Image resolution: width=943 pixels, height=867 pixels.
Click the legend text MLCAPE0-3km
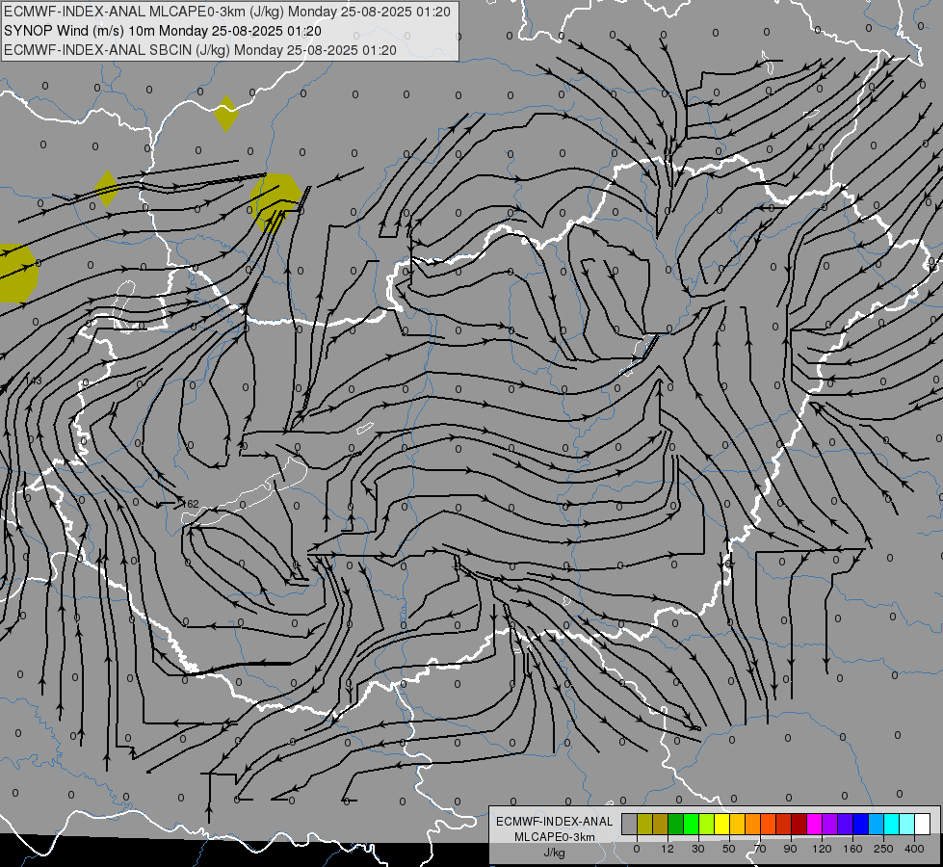click(x=554, y=837)
